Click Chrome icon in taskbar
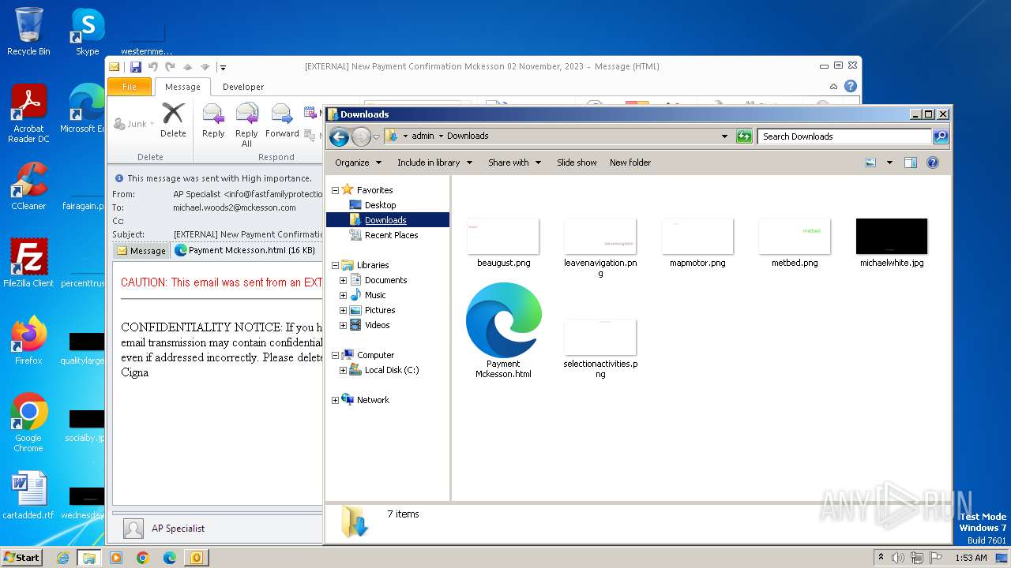1011x568 pixels. 143,558
